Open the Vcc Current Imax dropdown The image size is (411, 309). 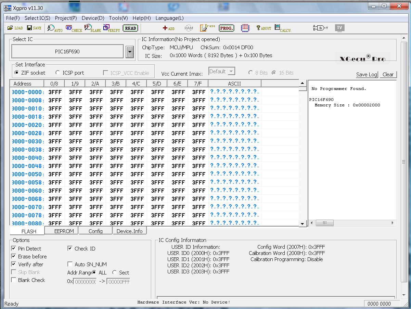231,72
